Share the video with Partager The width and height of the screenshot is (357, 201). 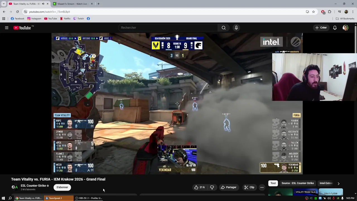(228, 187)
